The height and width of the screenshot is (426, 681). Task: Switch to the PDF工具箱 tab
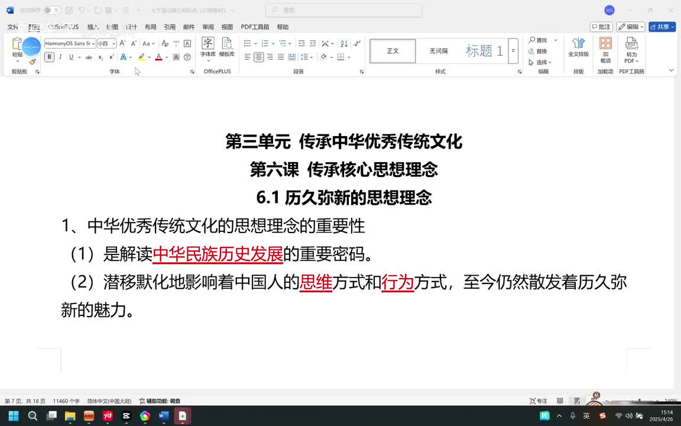click(x=255, y=27)
